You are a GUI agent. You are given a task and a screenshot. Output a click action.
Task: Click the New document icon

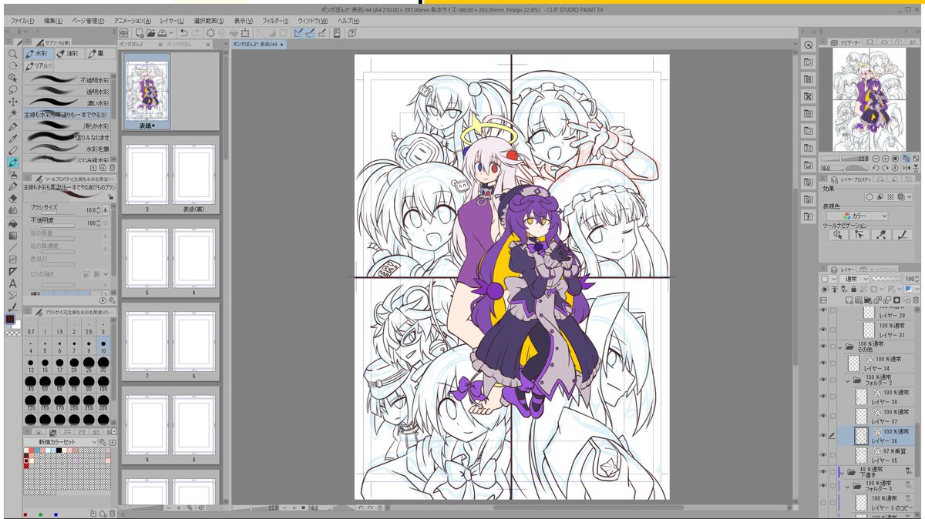click(140, 33)
